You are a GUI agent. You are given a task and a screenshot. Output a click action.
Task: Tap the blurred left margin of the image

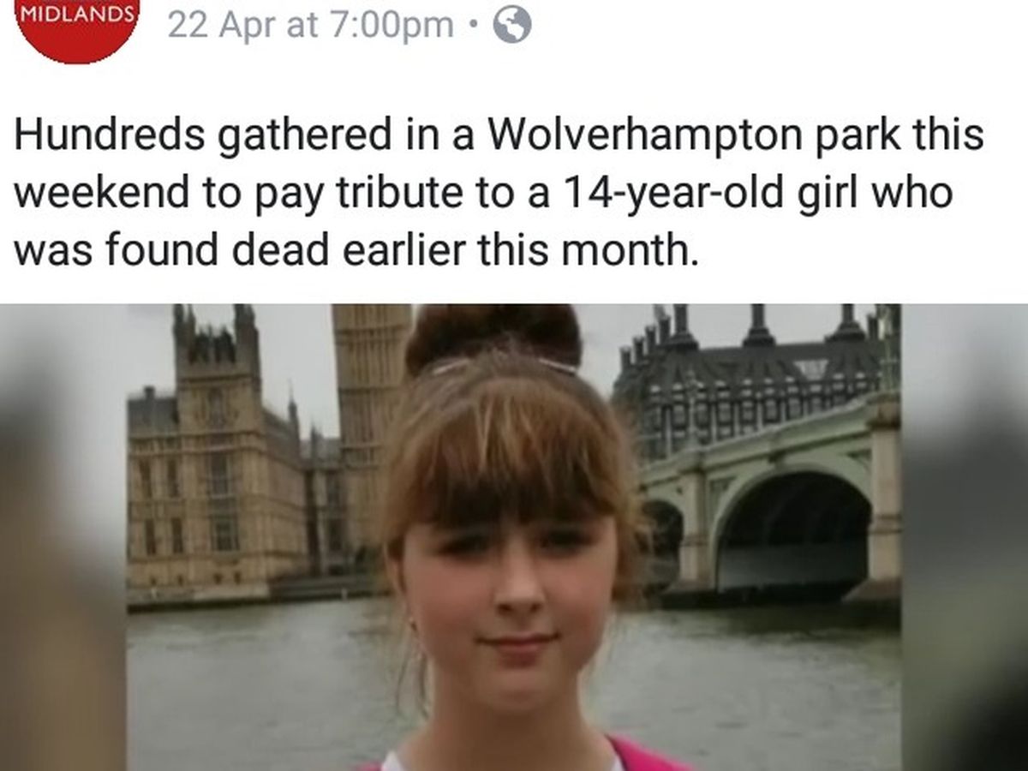point(62,537)
